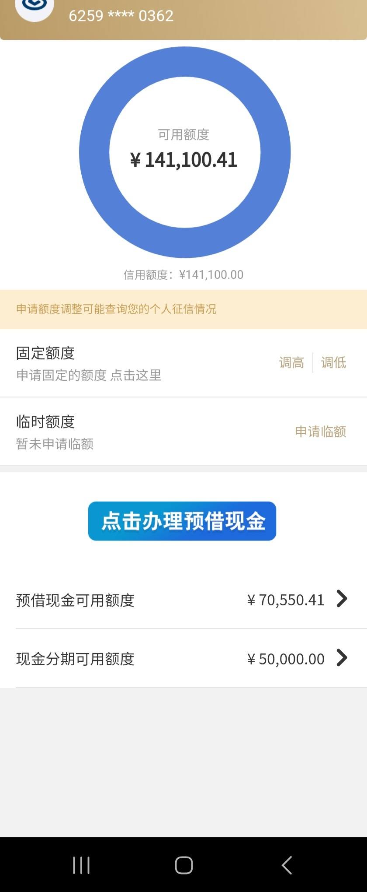Tap 申请临额 link for temporary limit
The image size is (367, 892).
pyautogui.click(x=321, y=432)
